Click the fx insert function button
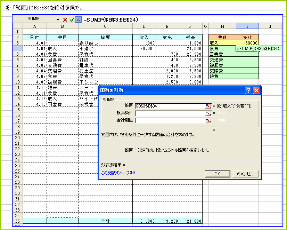Image resolution: width=287 pixels, height=230 pixels. click(79, 20)
